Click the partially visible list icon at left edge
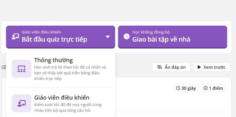236x117 pixels. tap(4, 67)
